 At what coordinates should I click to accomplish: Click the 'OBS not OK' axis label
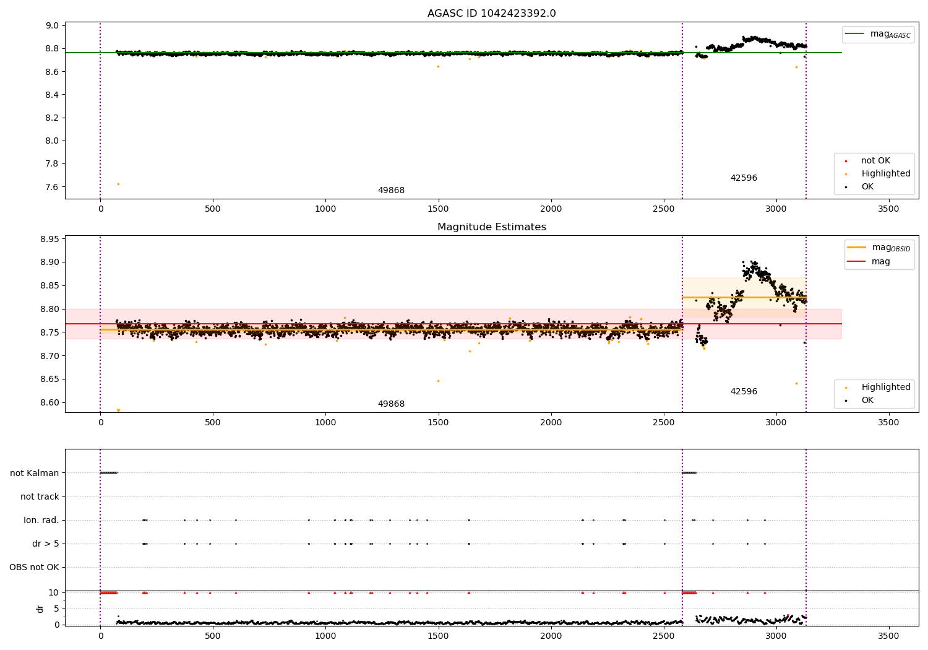coord(34,568)
